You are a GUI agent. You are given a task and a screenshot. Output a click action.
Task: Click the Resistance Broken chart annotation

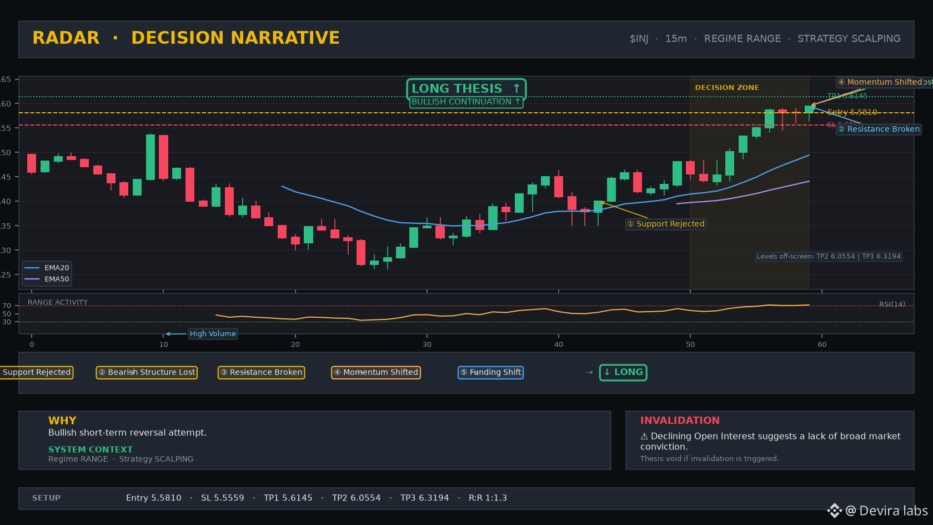[x=879, y=129]
